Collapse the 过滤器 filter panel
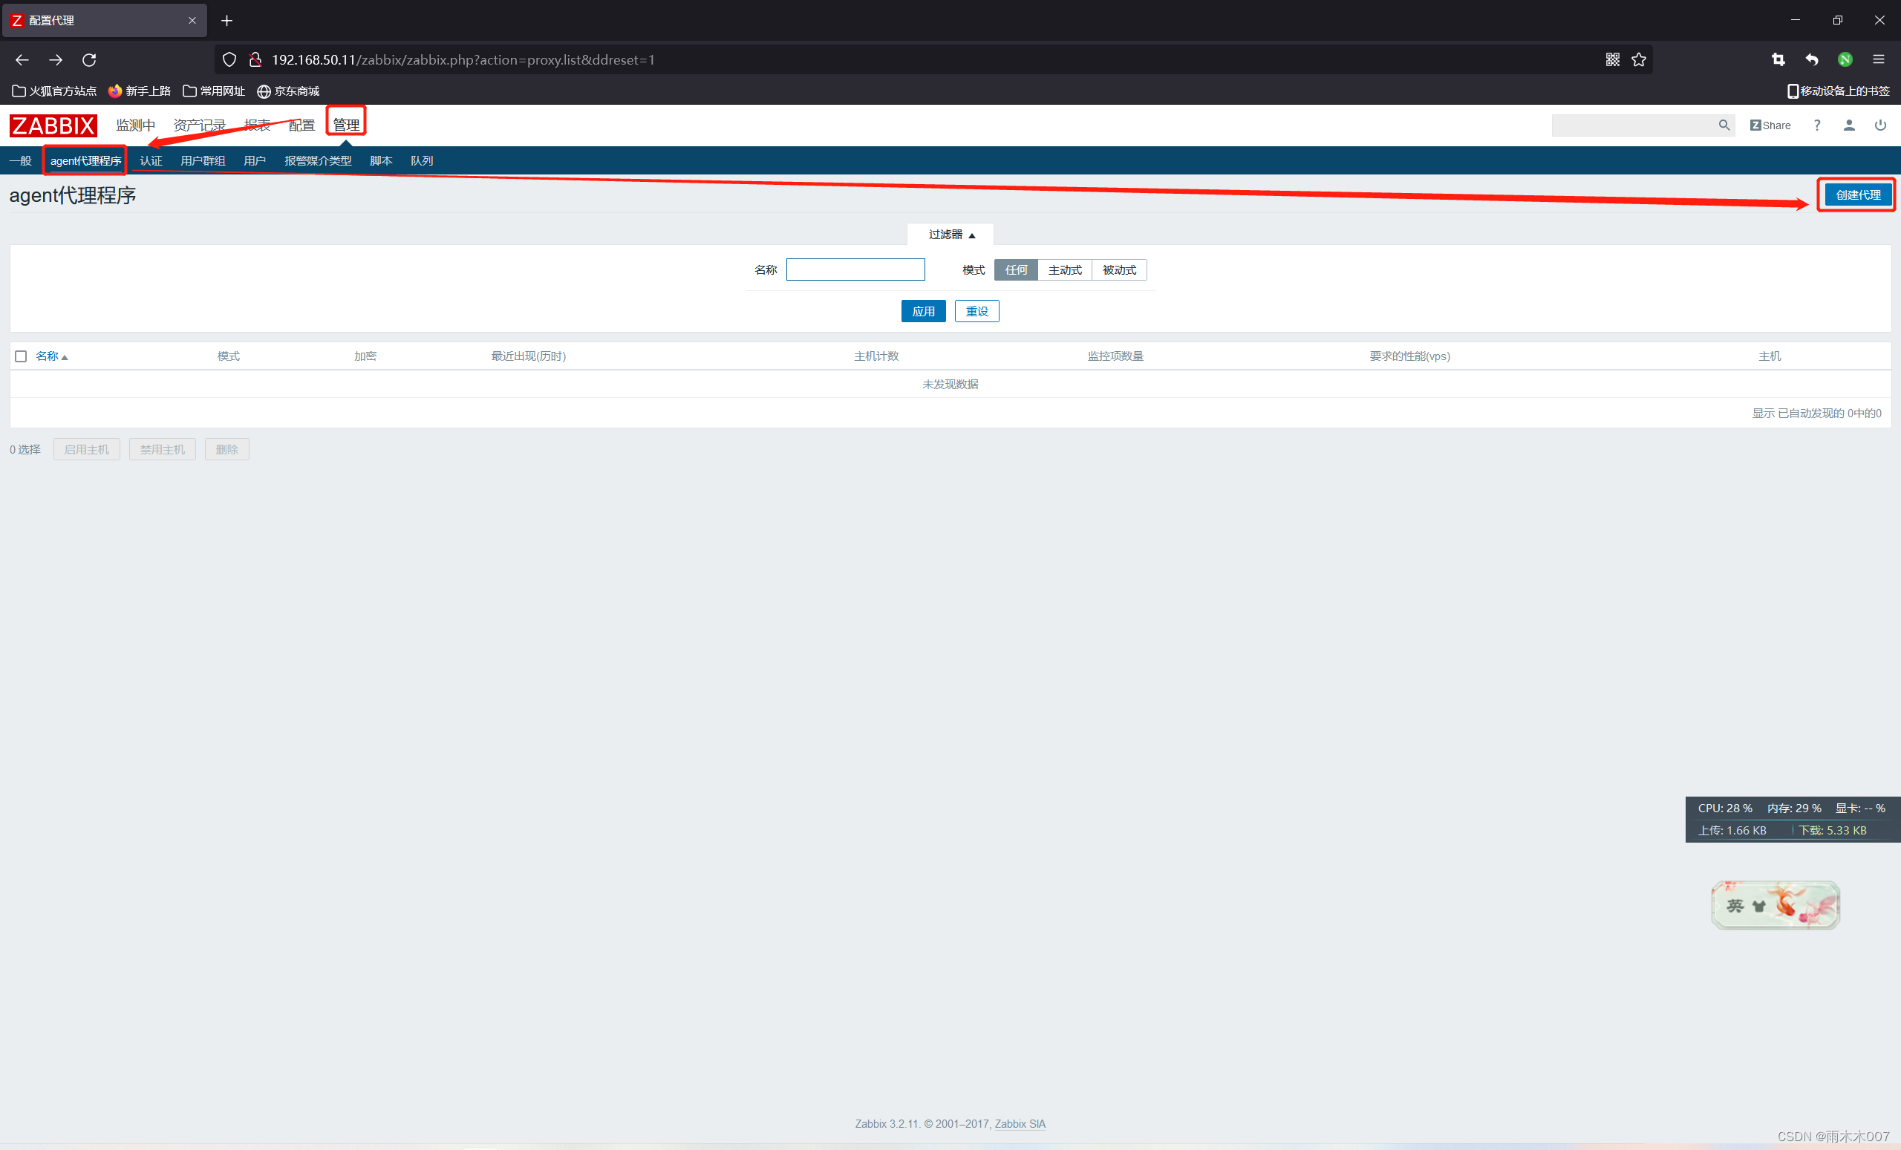Image resolution: width=1901 pixels, height=1150 pixels. coord(951,235)
